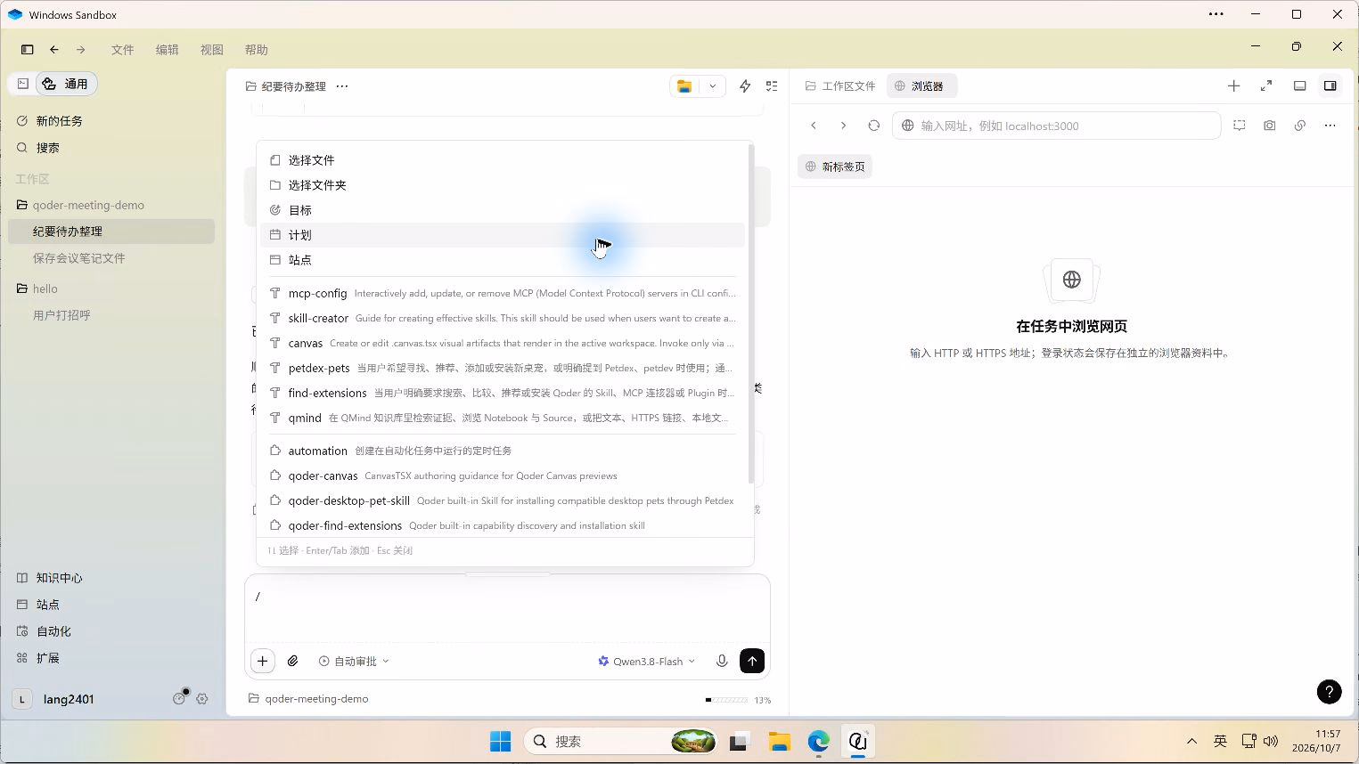Open the 自动审批 approval mode dropdown

click(354, 662)
